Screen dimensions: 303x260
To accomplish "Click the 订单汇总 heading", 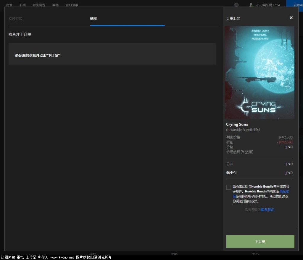I will point(233,18).
